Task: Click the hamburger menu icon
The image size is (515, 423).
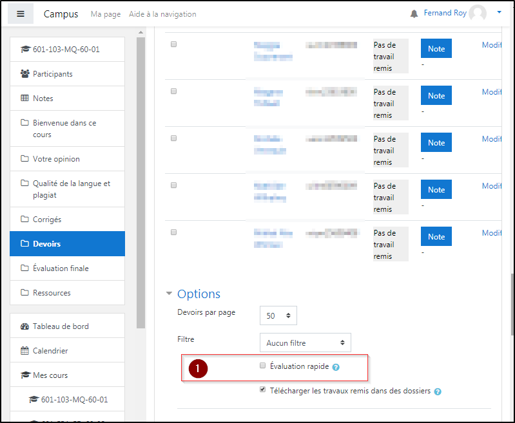Action: pyautogui.click(x=21, y=14)
